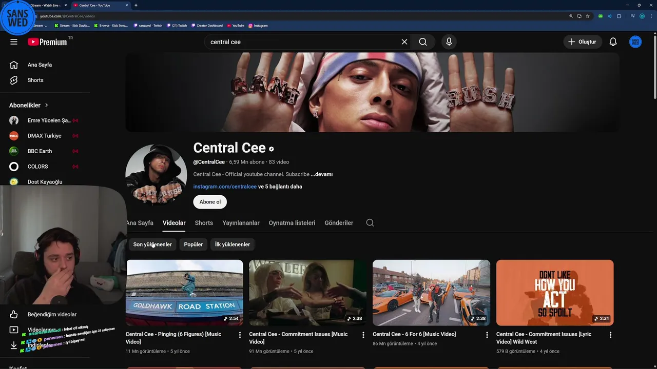Image resolution: width=657 pixels, height=369 pixels.
Task: Open options for the Pinging video
Action: (x=240, y=335)
